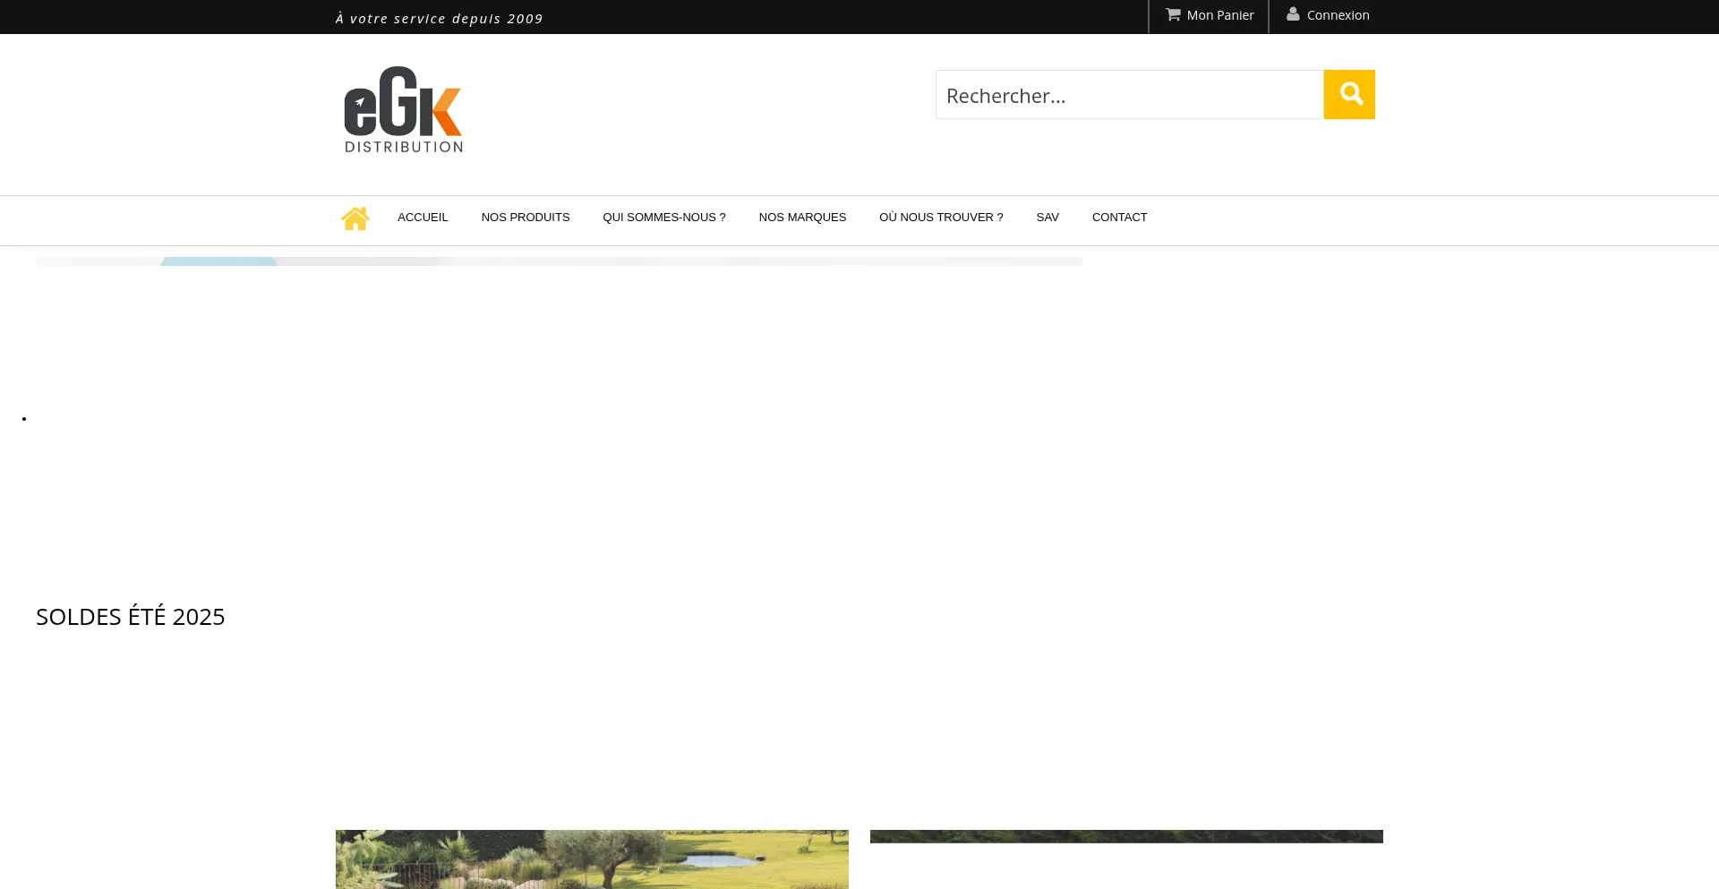Click the shopping cart icon
Viewport: 1719px width, 889px height.
point(1173,14)
